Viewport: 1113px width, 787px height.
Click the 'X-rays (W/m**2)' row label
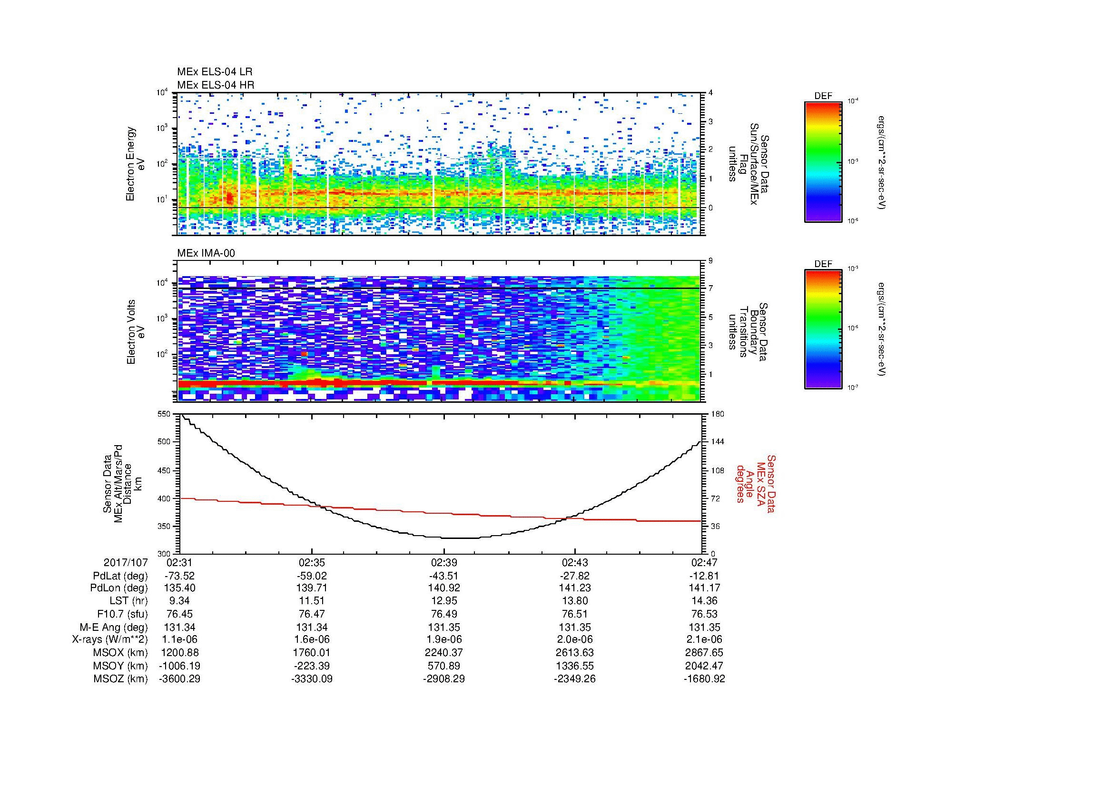[109, 639]
